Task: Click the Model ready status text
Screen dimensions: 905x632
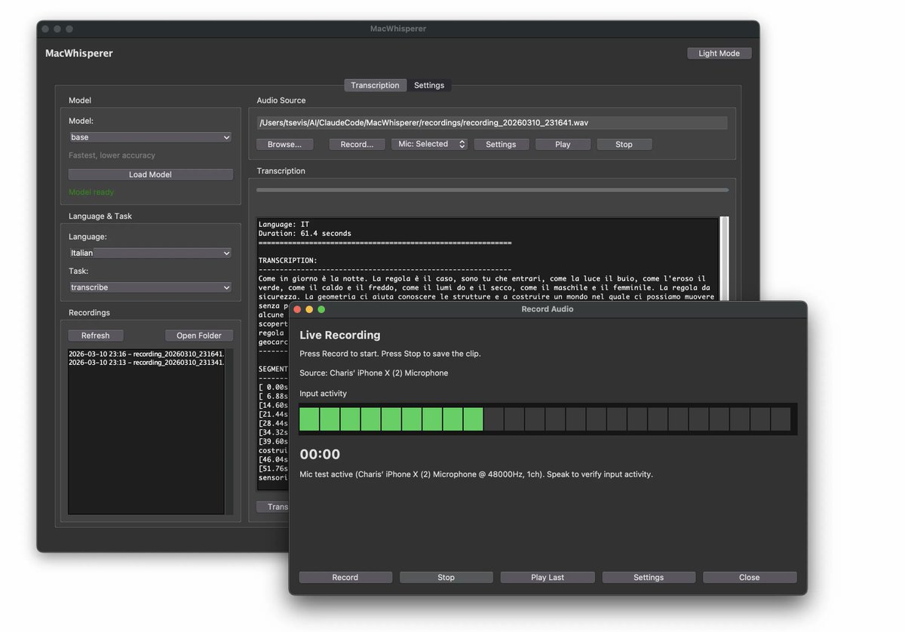Action: click(91, 192)
